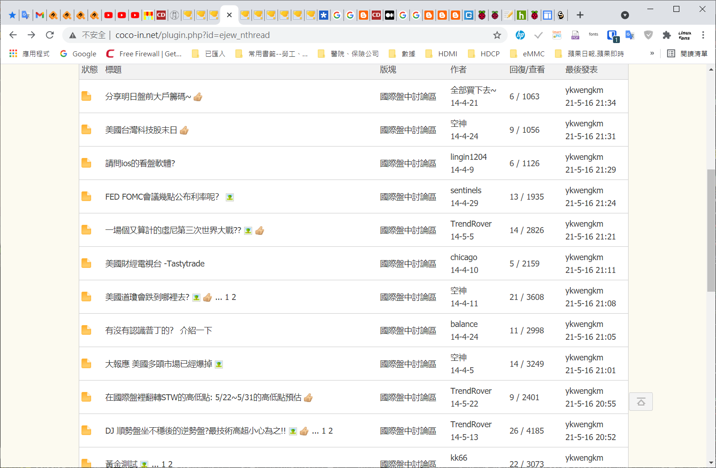Screen dimensions: 716x468
Task: Open the tab search dropdown
Action: click(x=625, y=15)
